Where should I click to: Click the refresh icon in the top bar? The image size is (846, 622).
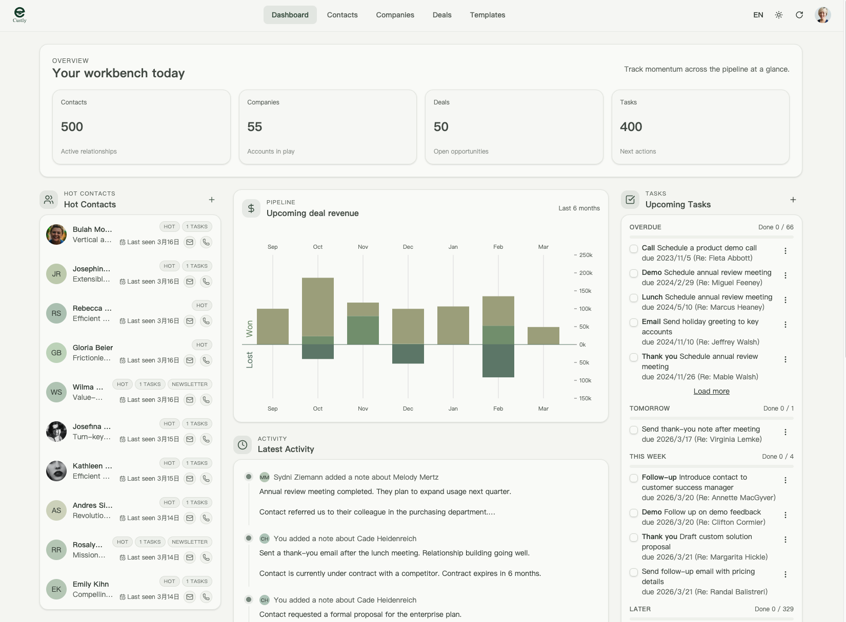coord(799,15)
